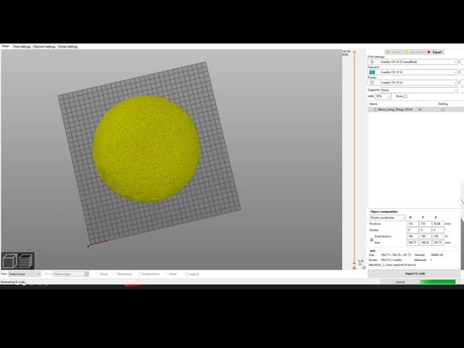
Task: Switch to the Filament Settings tab
Action: coord(44,46)
